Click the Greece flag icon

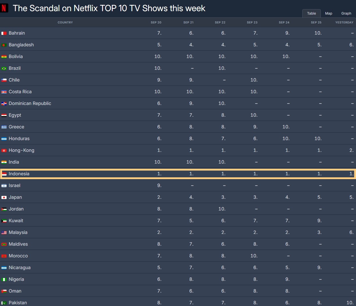point(4,127)
